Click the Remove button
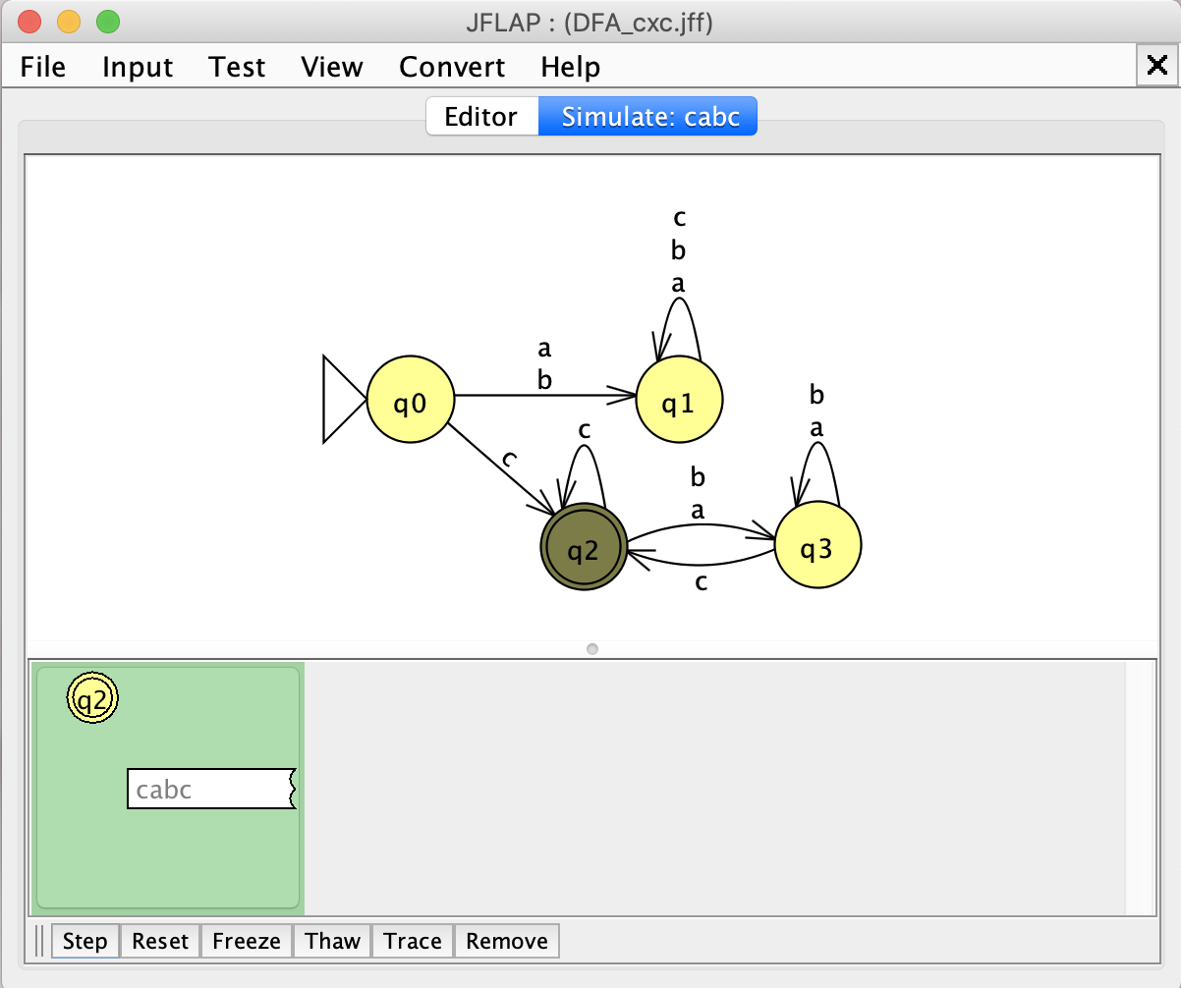Viewport: 1181px width, 988px height. (507, 941)
